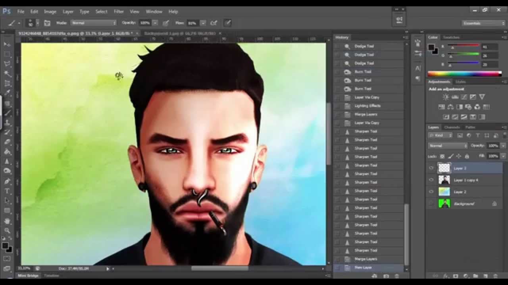
Task: Select the Brush tool in the toolbox
Action: [7, 113]
